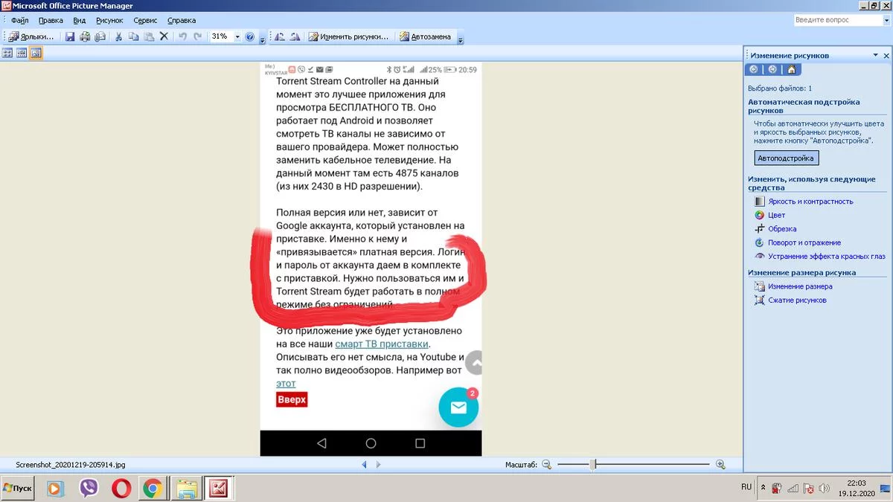Open Изменение размера link
The width and height of the screenshot is (893, 502).
click(800, 286)
